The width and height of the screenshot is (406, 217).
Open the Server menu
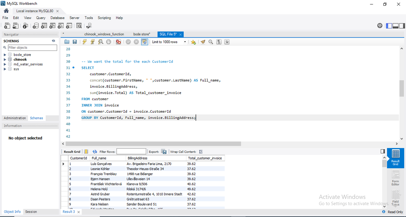click(x=74, y=18)
